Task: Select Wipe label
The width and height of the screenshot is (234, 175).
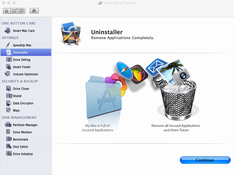Action: [16, 111]
